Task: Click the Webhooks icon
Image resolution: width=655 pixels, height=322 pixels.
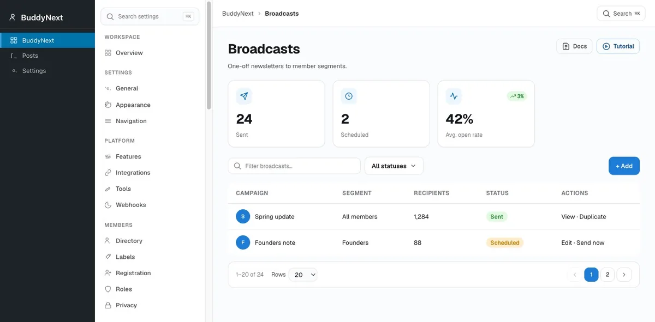Action: (x=108, y=205)
